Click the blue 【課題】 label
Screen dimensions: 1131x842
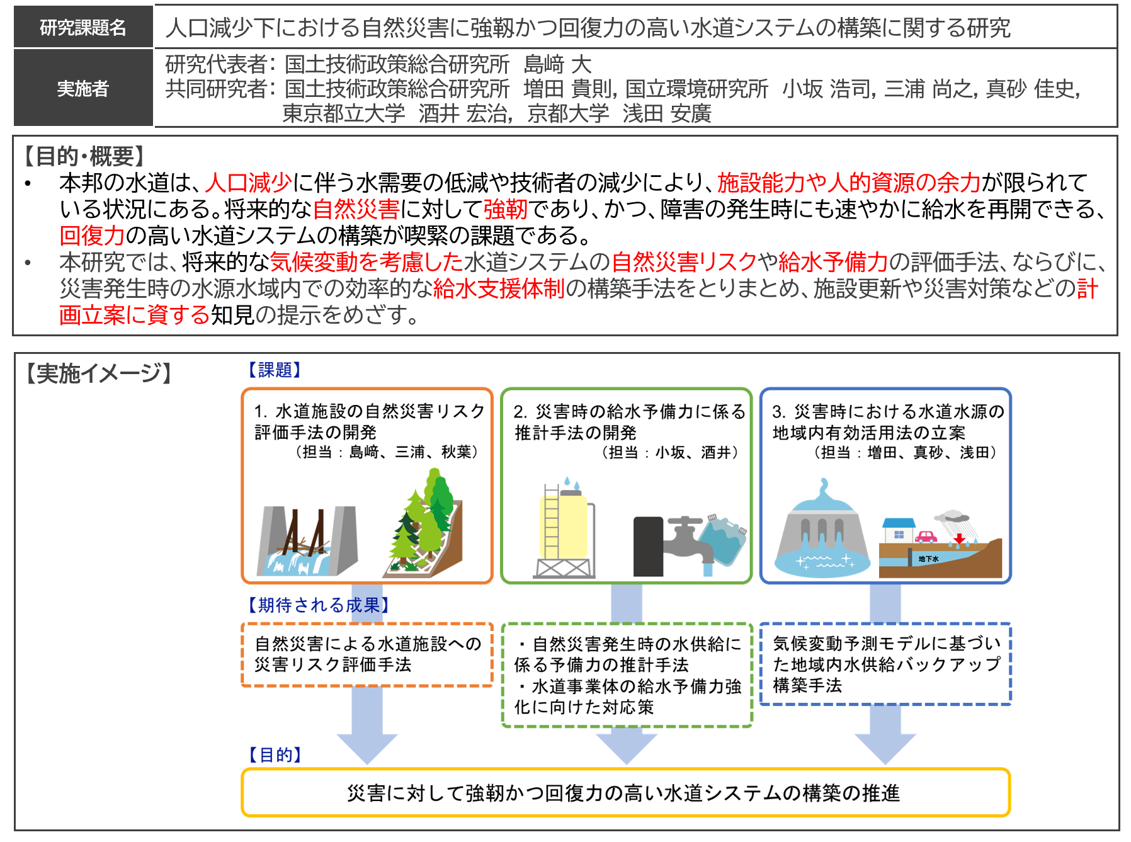275,370
